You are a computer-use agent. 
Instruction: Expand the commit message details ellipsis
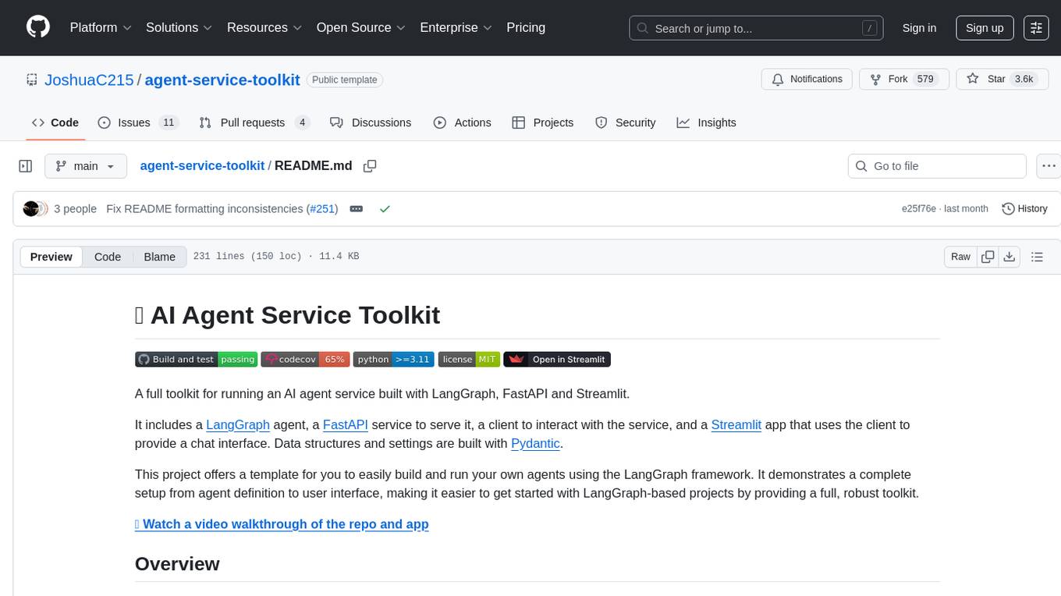click(357, 209)
